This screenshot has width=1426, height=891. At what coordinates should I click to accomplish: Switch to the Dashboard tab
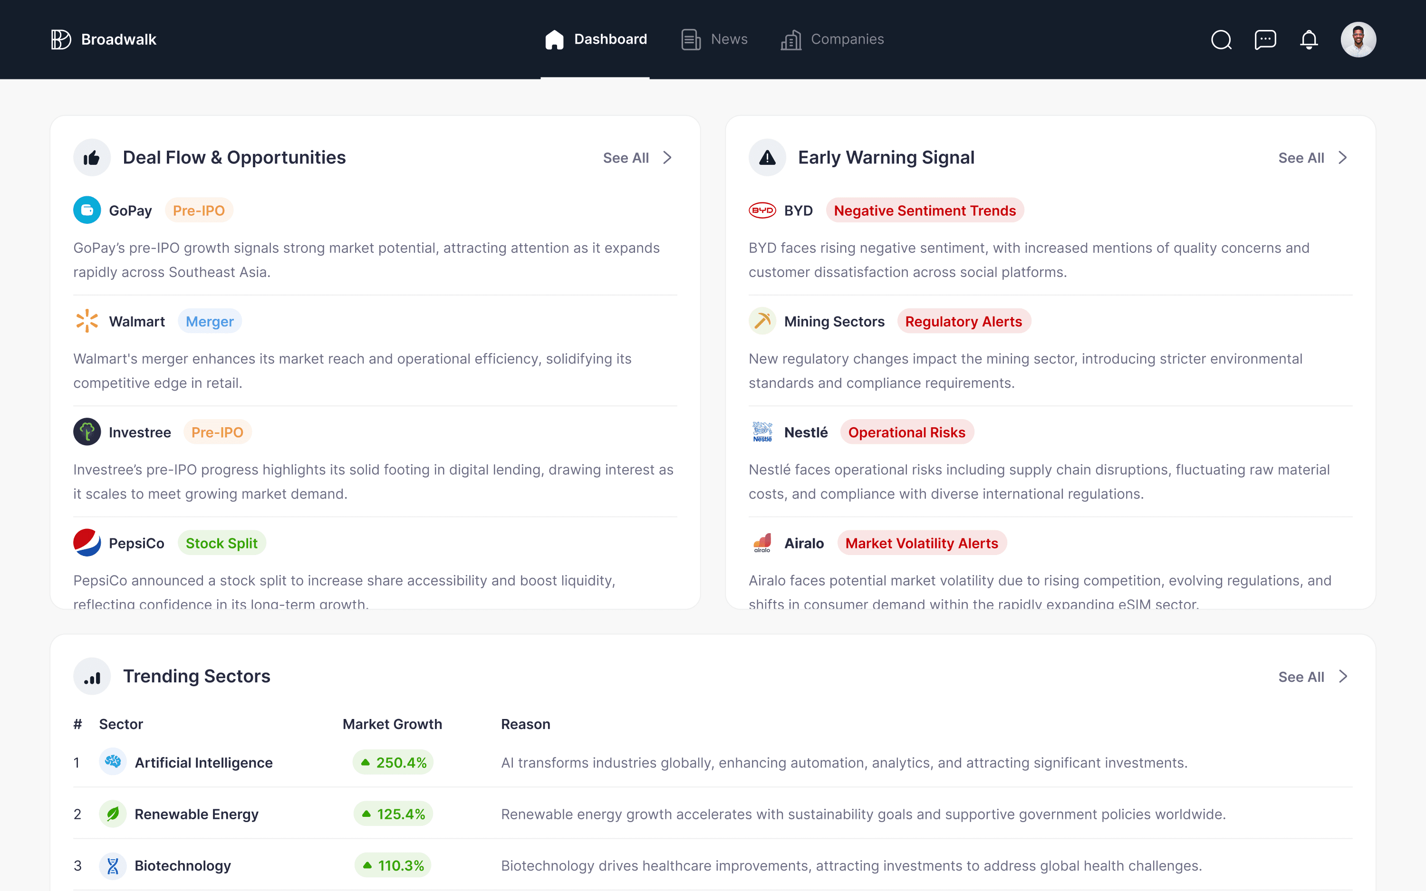click(595, 39)
